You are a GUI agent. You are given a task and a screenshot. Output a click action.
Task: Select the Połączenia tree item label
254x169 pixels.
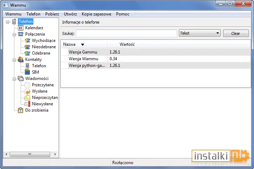point(35,34)
